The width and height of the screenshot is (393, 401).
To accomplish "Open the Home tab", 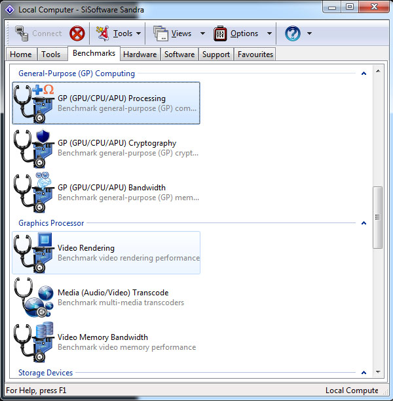I will [x=21, y=54].
